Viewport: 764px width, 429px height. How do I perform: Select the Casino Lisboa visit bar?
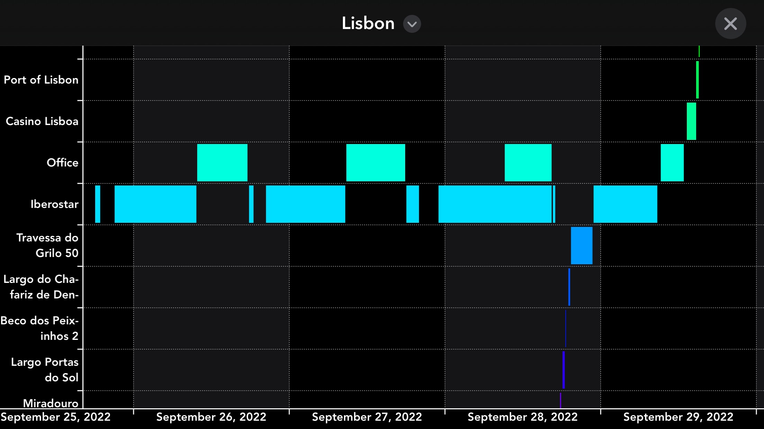pos(691,121)
